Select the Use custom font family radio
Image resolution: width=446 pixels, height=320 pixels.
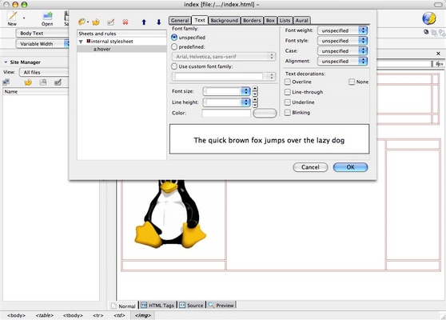pyautogui.click(x=174, y=66)
